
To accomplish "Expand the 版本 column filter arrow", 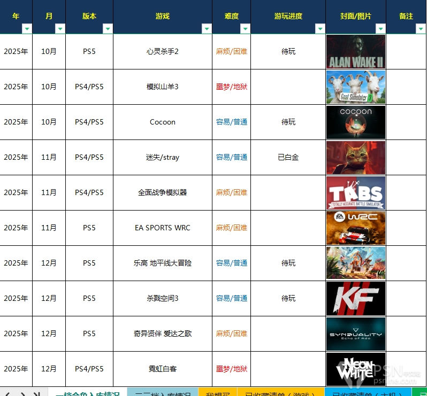I will coord(108,29).
